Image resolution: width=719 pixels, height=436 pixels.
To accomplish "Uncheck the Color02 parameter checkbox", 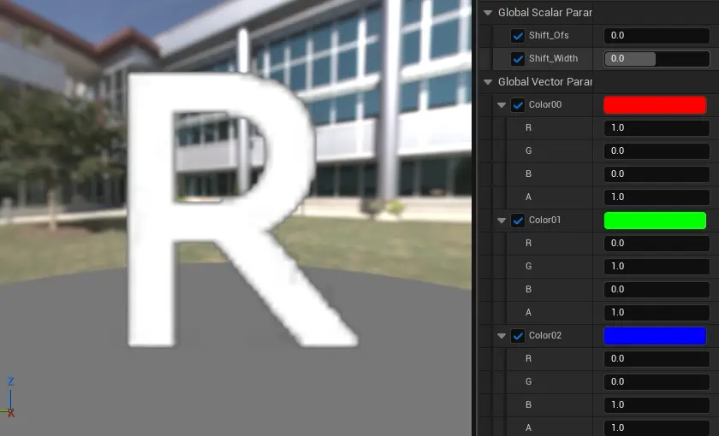I will [x=517, y=336].
